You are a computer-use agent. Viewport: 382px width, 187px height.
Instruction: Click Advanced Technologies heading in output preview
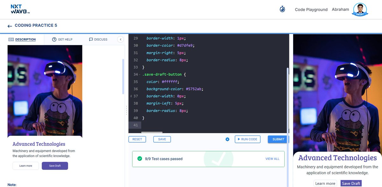337,158
